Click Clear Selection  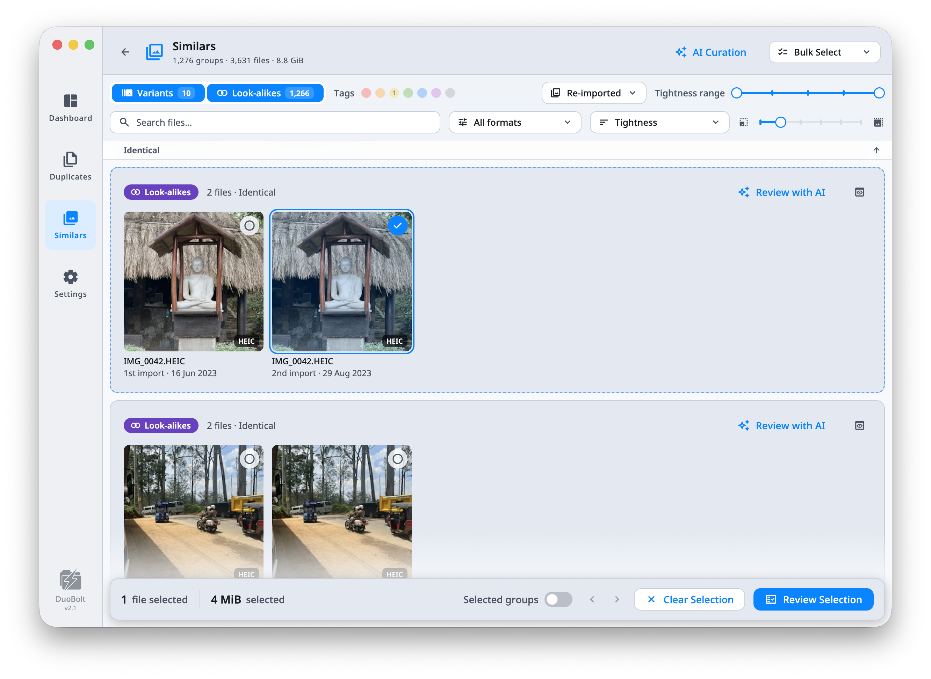click(689, 599)
